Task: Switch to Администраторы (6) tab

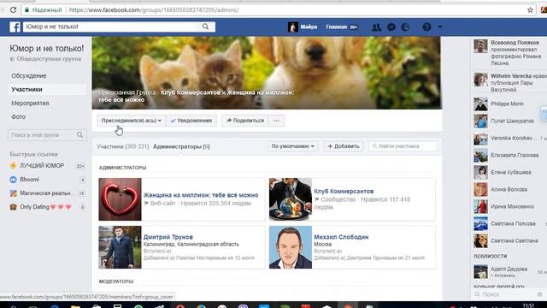Action: click(181, 146)
